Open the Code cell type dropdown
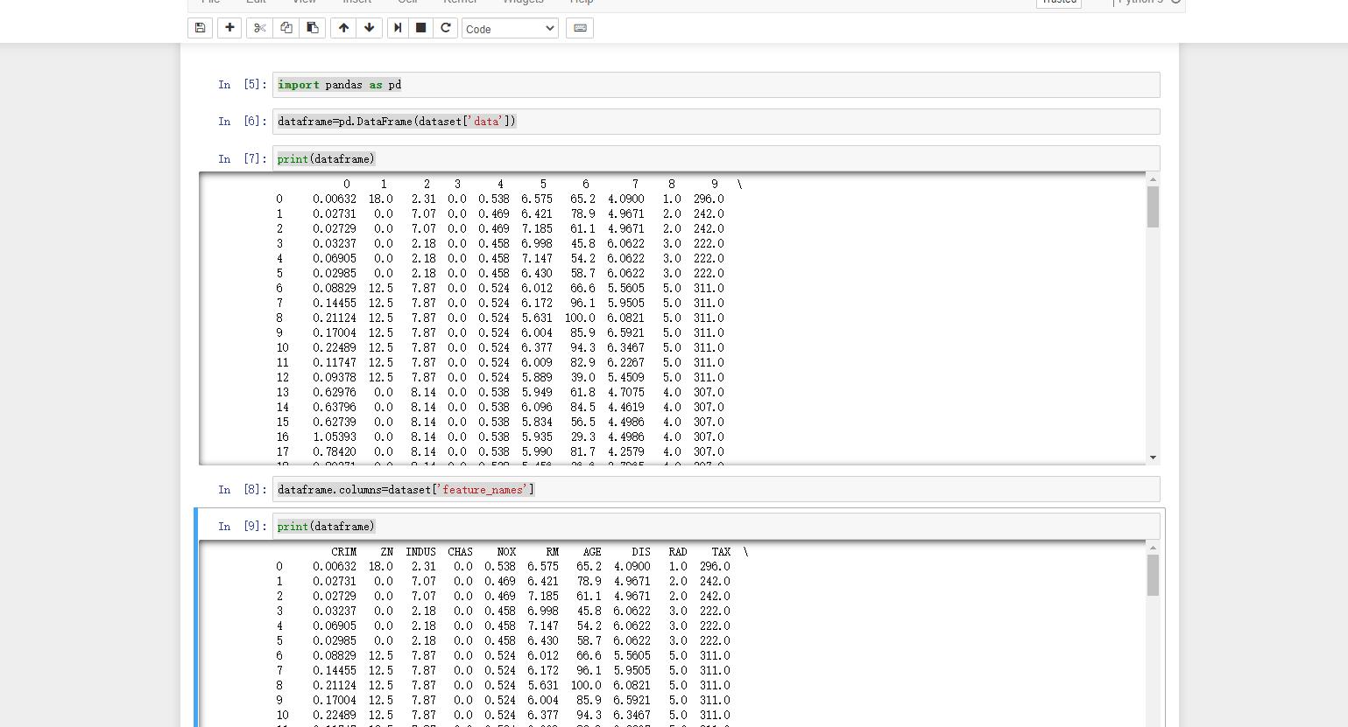This screenshot has width=1348, height=727. point(510,29)
